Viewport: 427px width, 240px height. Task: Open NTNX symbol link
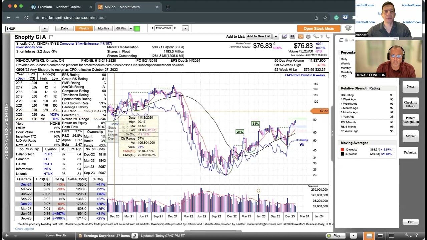point(48,174)
